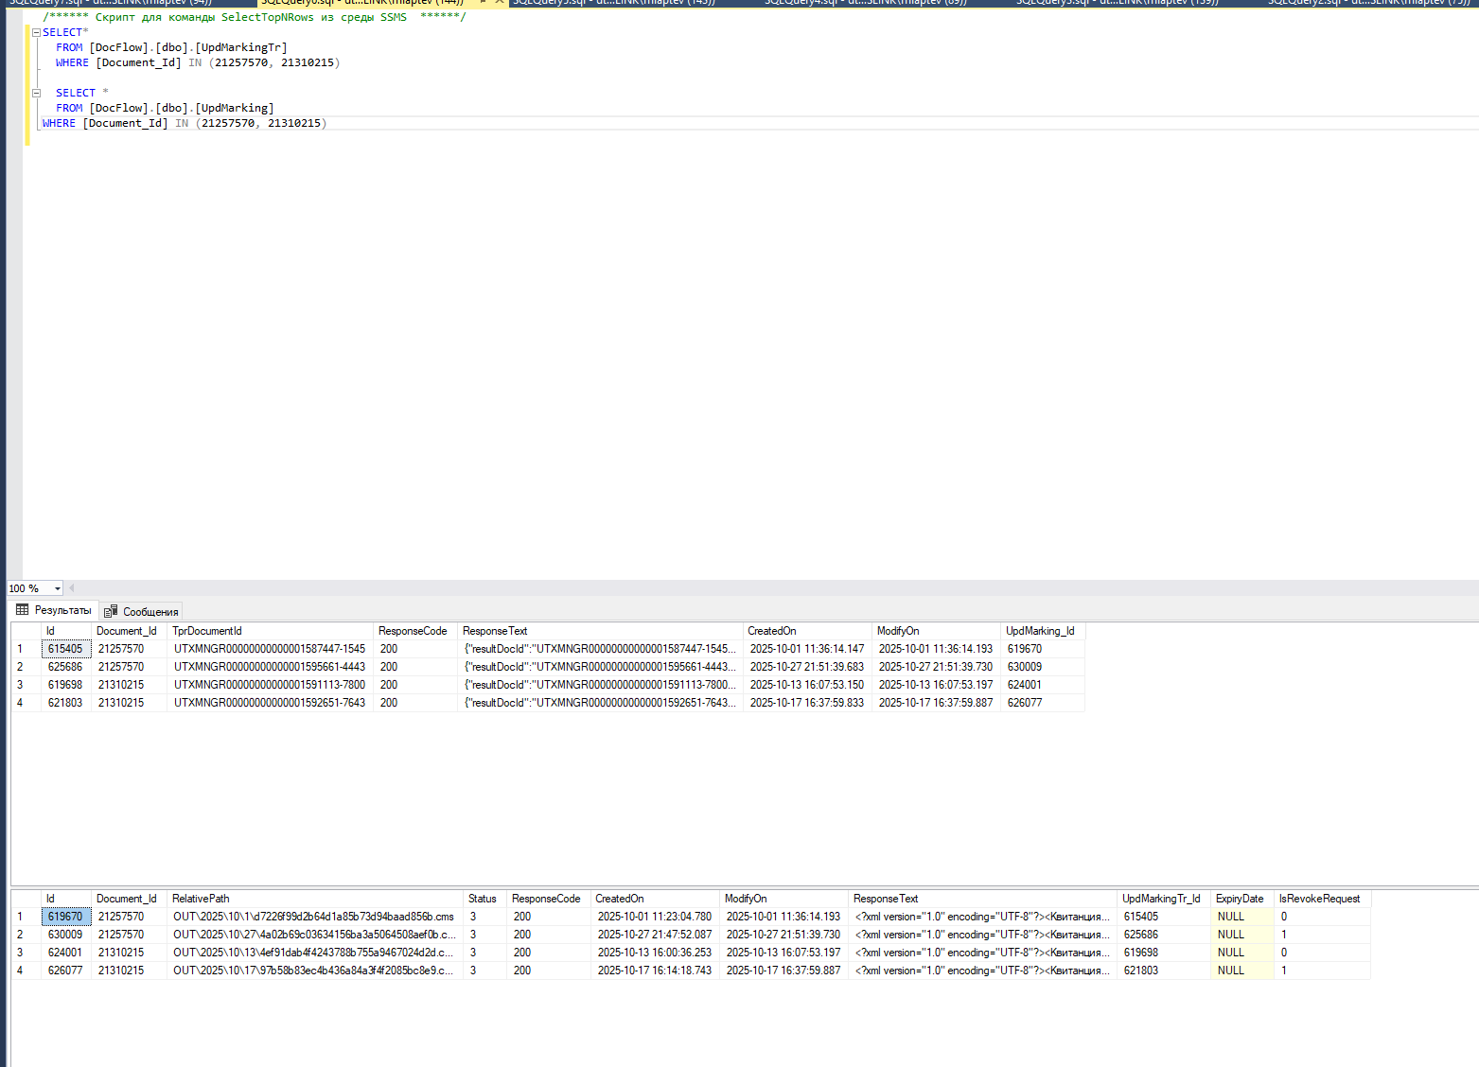The width and height of the screenshot is (1479, 1067).
Task: Click the RelativePath column header
Action: (x=315, y=899)
